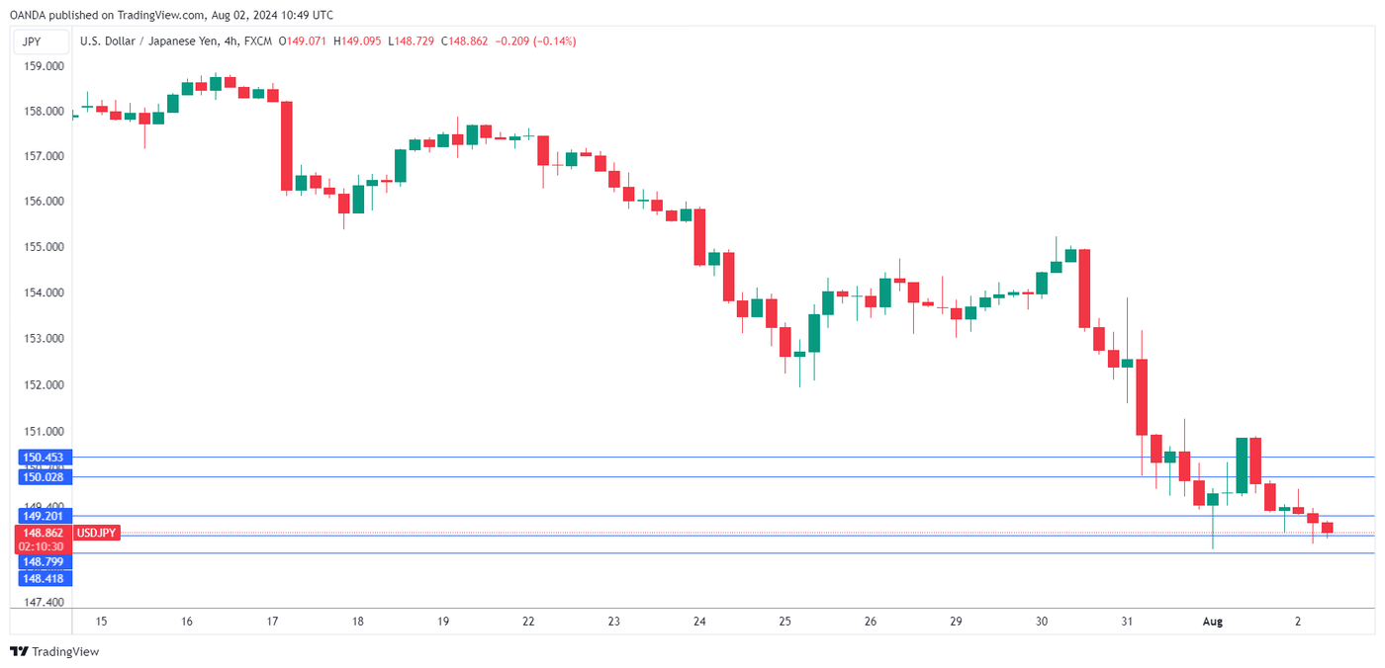Viewport: 1385px width, 668px height.
Task: Click the red USDJPY symbol tag
Action: click(97, 533)
